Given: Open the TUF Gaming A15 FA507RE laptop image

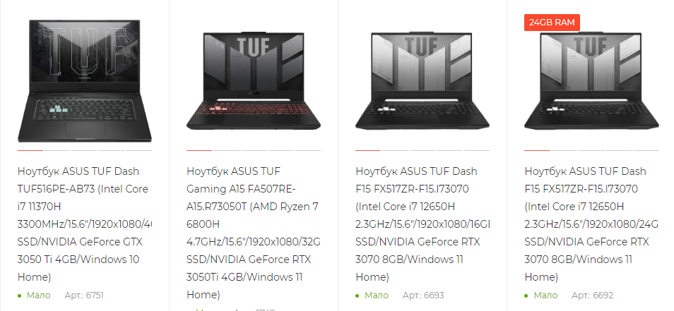Looking at the screenshot, I should coord(254,80).
